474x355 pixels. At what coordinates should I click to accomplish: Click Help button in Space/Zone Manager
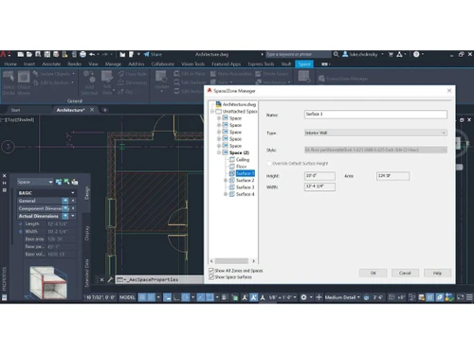click(x=437, y=273)
